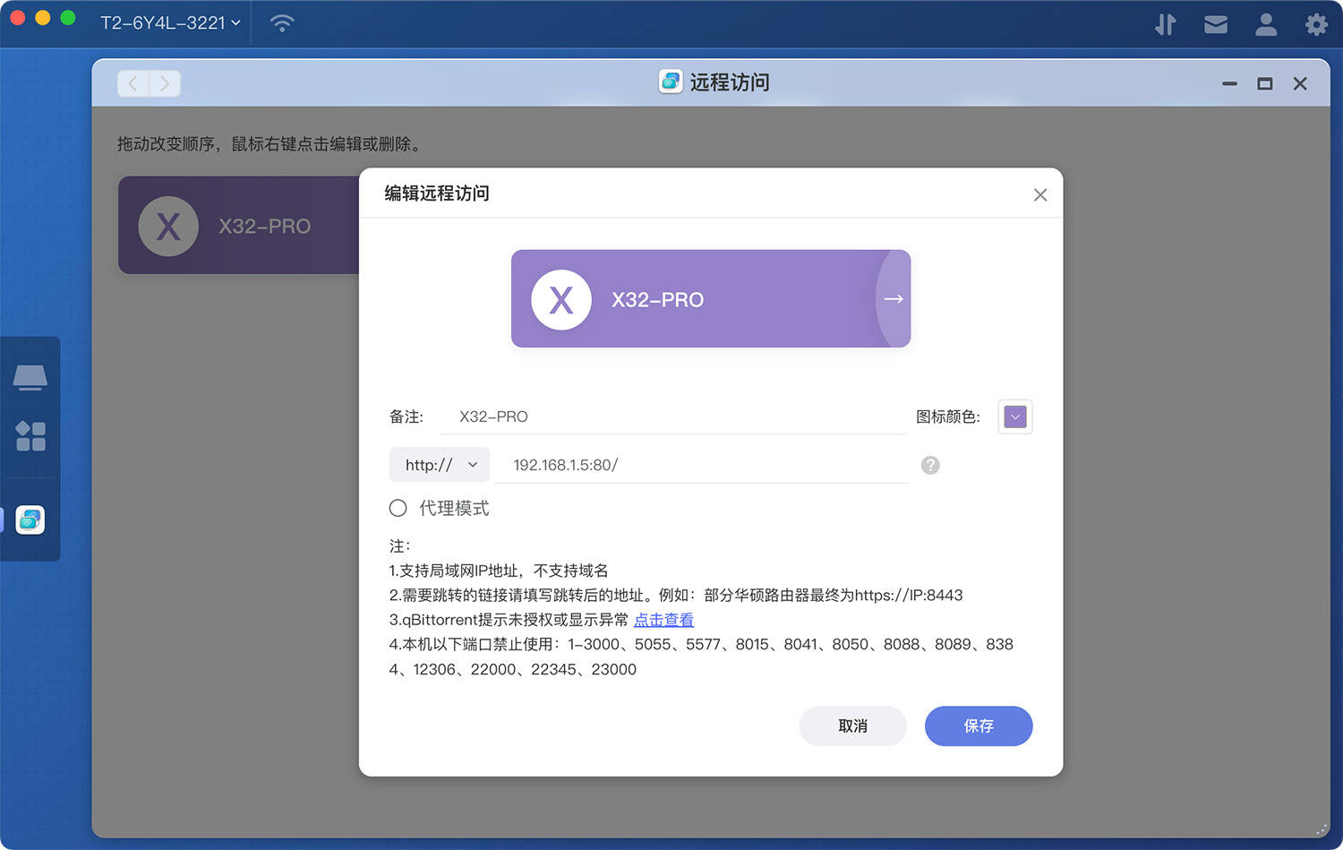Open the transfer arrows icon in top bar
The image size is (1343, 850).
click(1165, 24)
